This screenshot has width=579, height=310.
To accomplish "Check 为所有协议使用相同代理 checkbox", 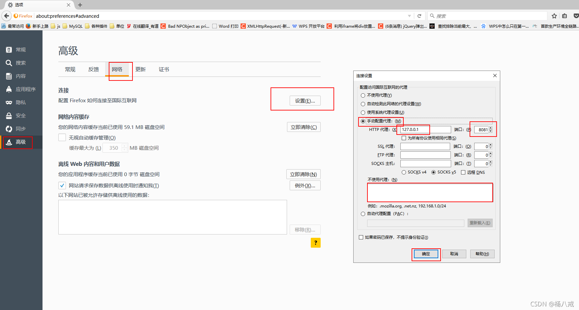I will pyautogui.click(x=404, y=138).
